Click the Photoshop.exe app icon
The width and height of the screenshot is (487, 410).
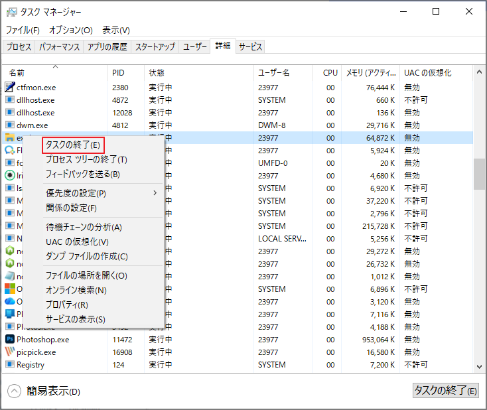pyautogui.click(x=10, y=339)
